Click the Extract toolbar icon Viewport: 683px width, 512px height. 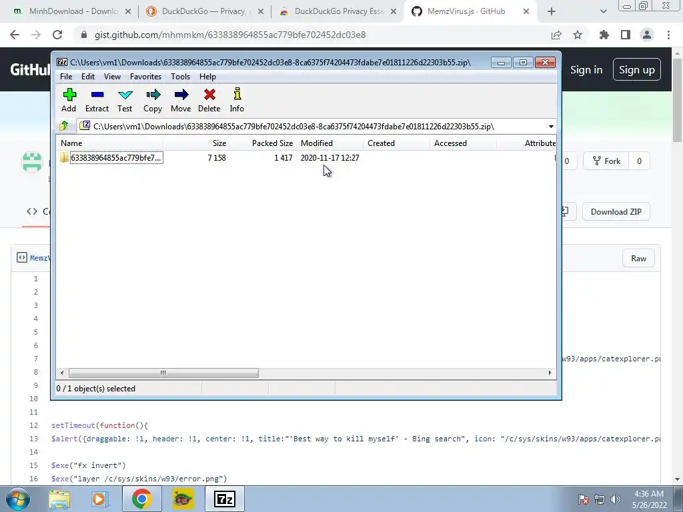point(97,101)
